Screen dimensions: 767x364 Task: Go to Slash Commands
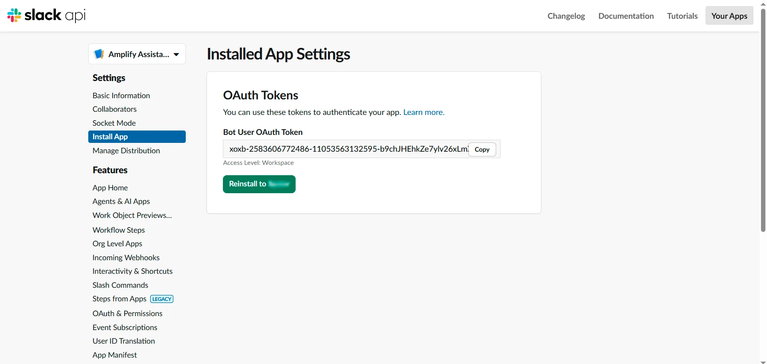click(x=120, y=285)
